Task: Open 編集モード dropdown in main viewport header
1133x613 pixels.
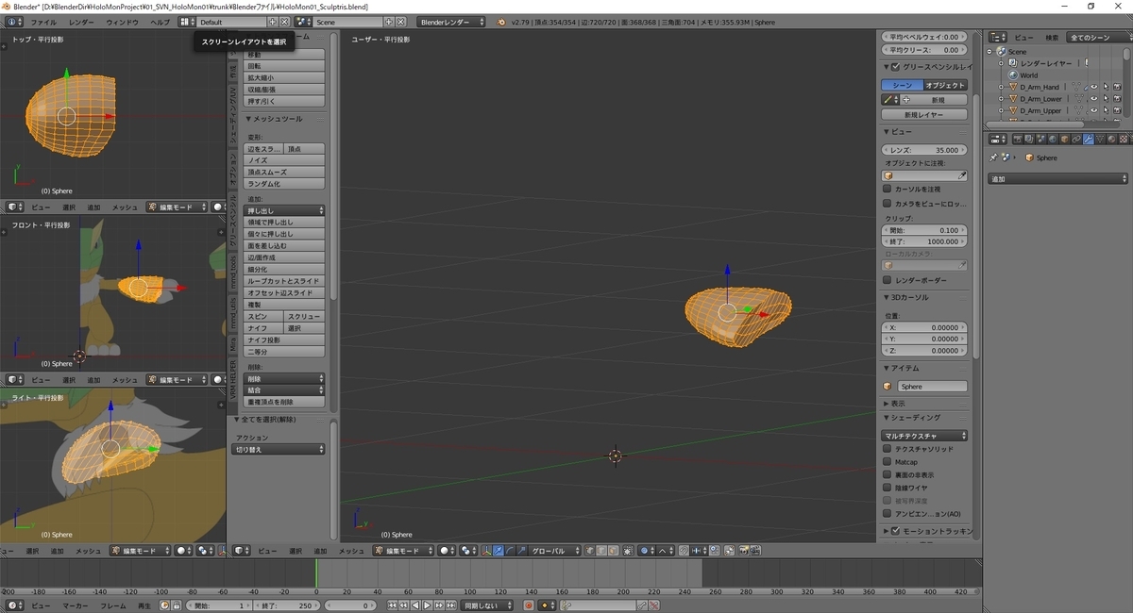Action: tap(404, 550)
